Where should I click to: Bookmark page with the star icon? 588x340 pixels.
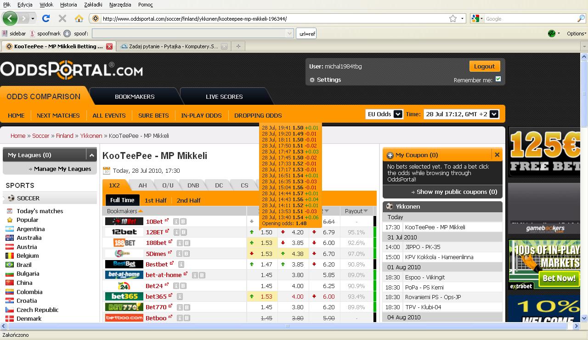point(453,18)
